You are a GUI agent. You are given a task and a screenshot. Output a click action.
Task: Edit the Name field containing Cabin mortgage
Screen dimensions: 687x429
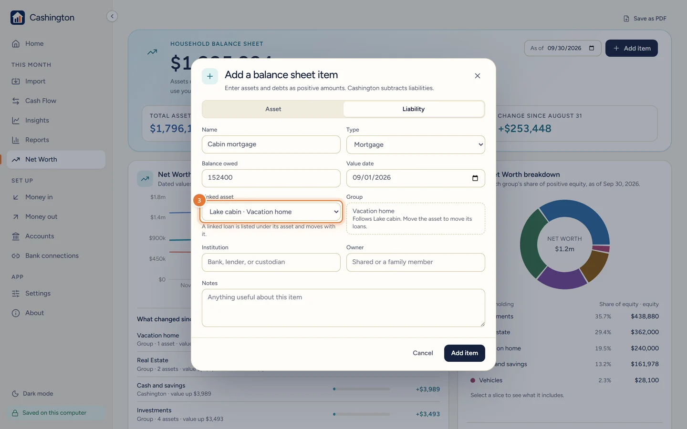[x=271, y=144]
